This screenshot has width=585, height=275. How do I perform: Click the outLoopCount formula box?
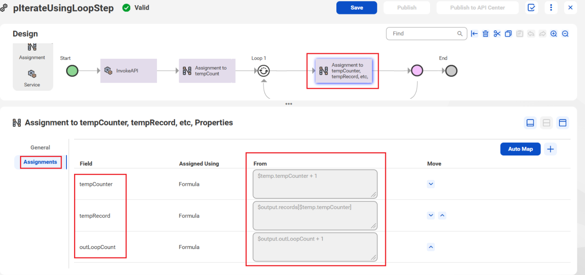click(x=315, y=247)
